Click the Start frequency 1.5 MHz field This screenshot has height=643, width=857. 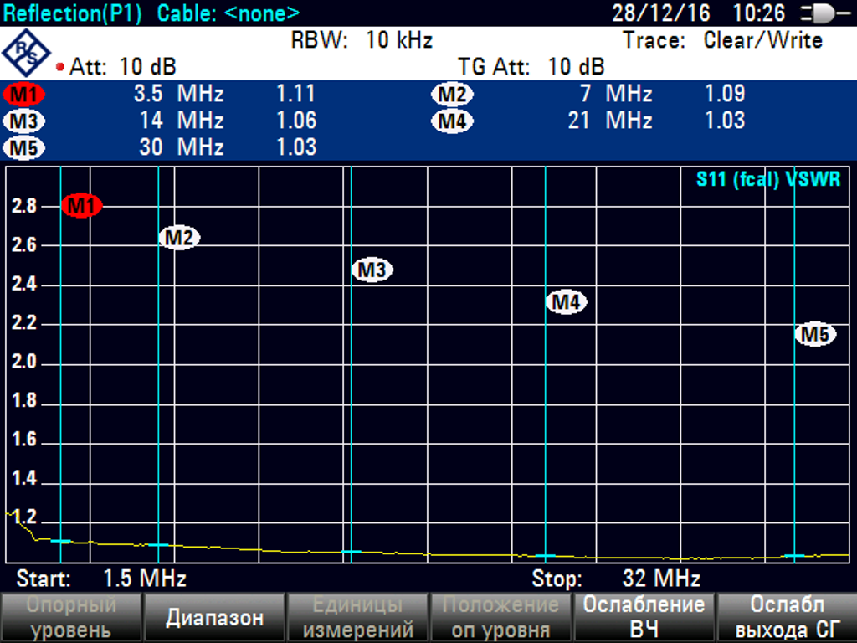click(102, 578)
